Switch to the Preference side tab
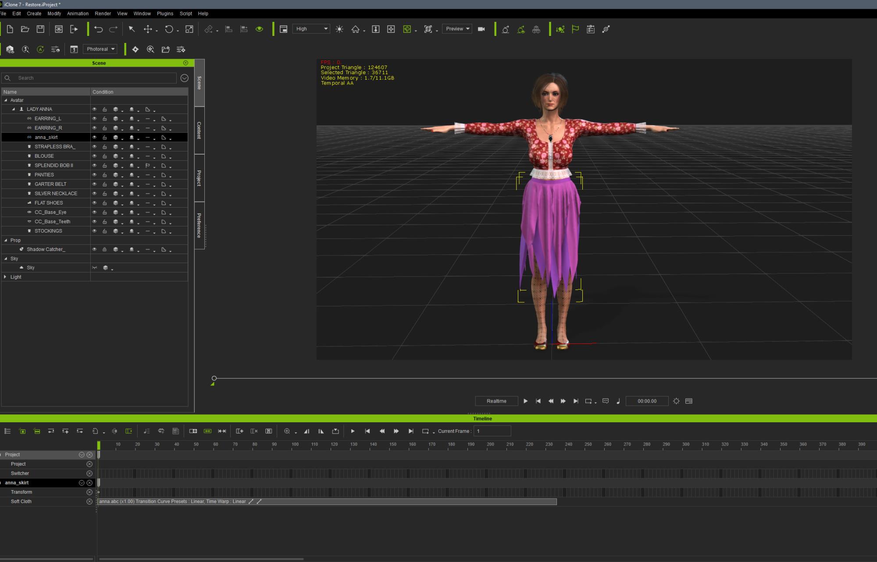877x562 pixels. click(x=199, y=225)
